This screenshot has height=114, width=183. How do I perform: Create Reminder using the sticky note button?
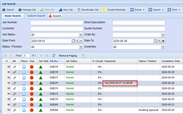(x=114, y=10)
